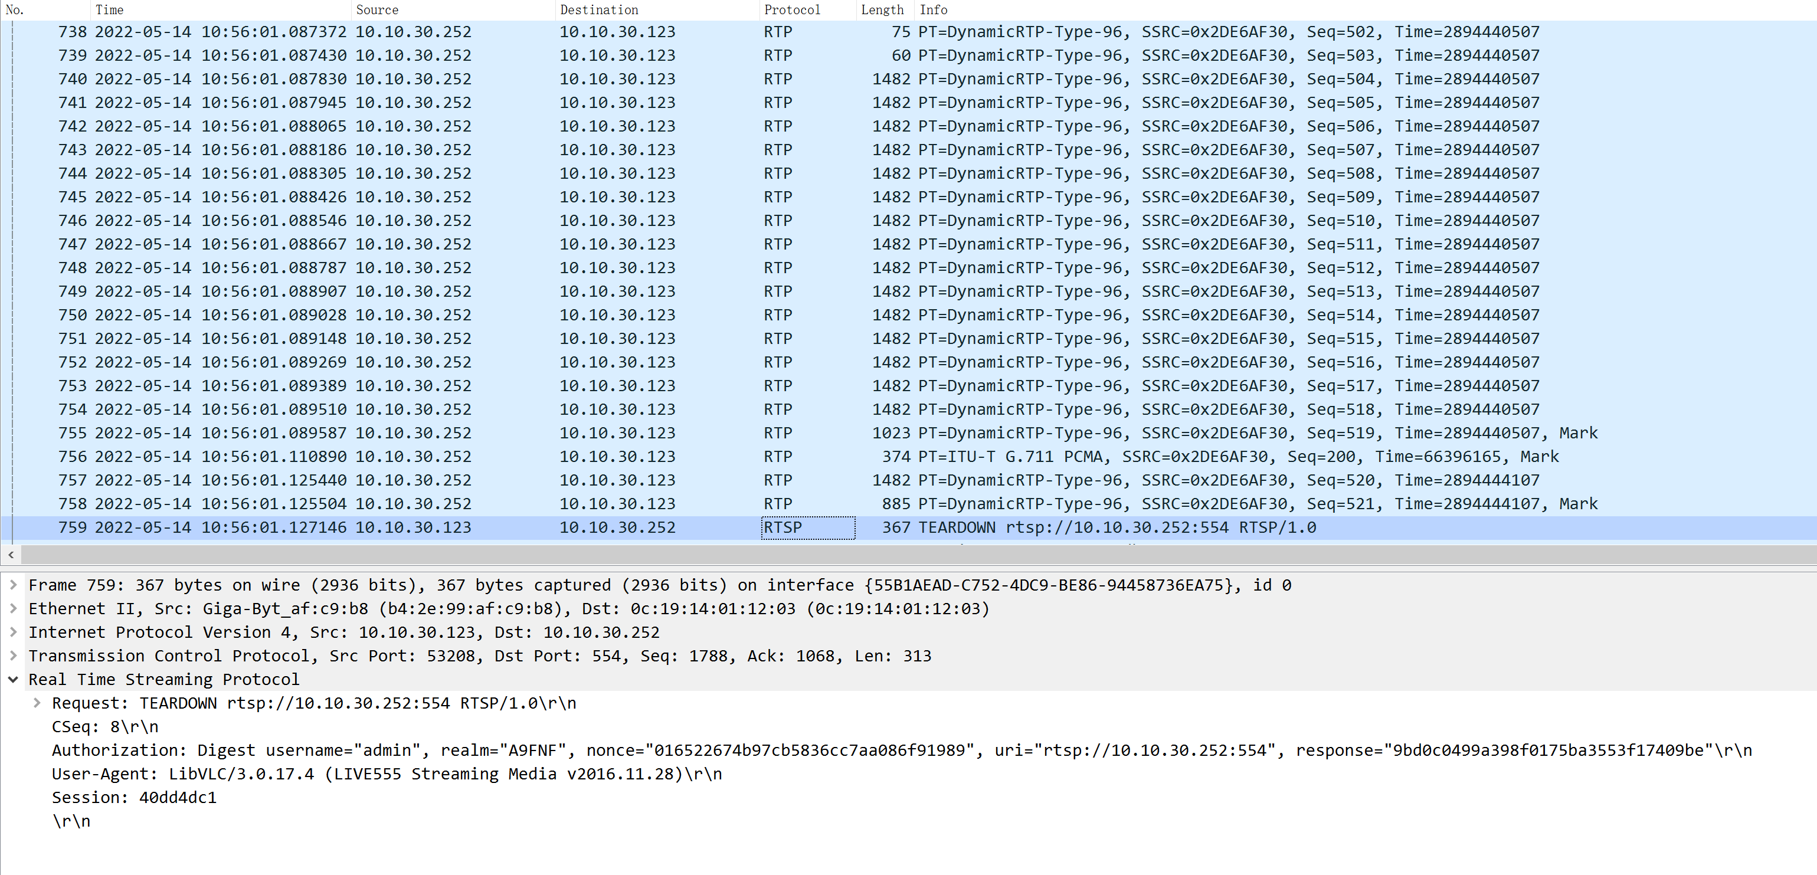Select the Session: 40dd4dc1 line
The height and width of the screenshot is (875, 1817).
coord(134,798)
